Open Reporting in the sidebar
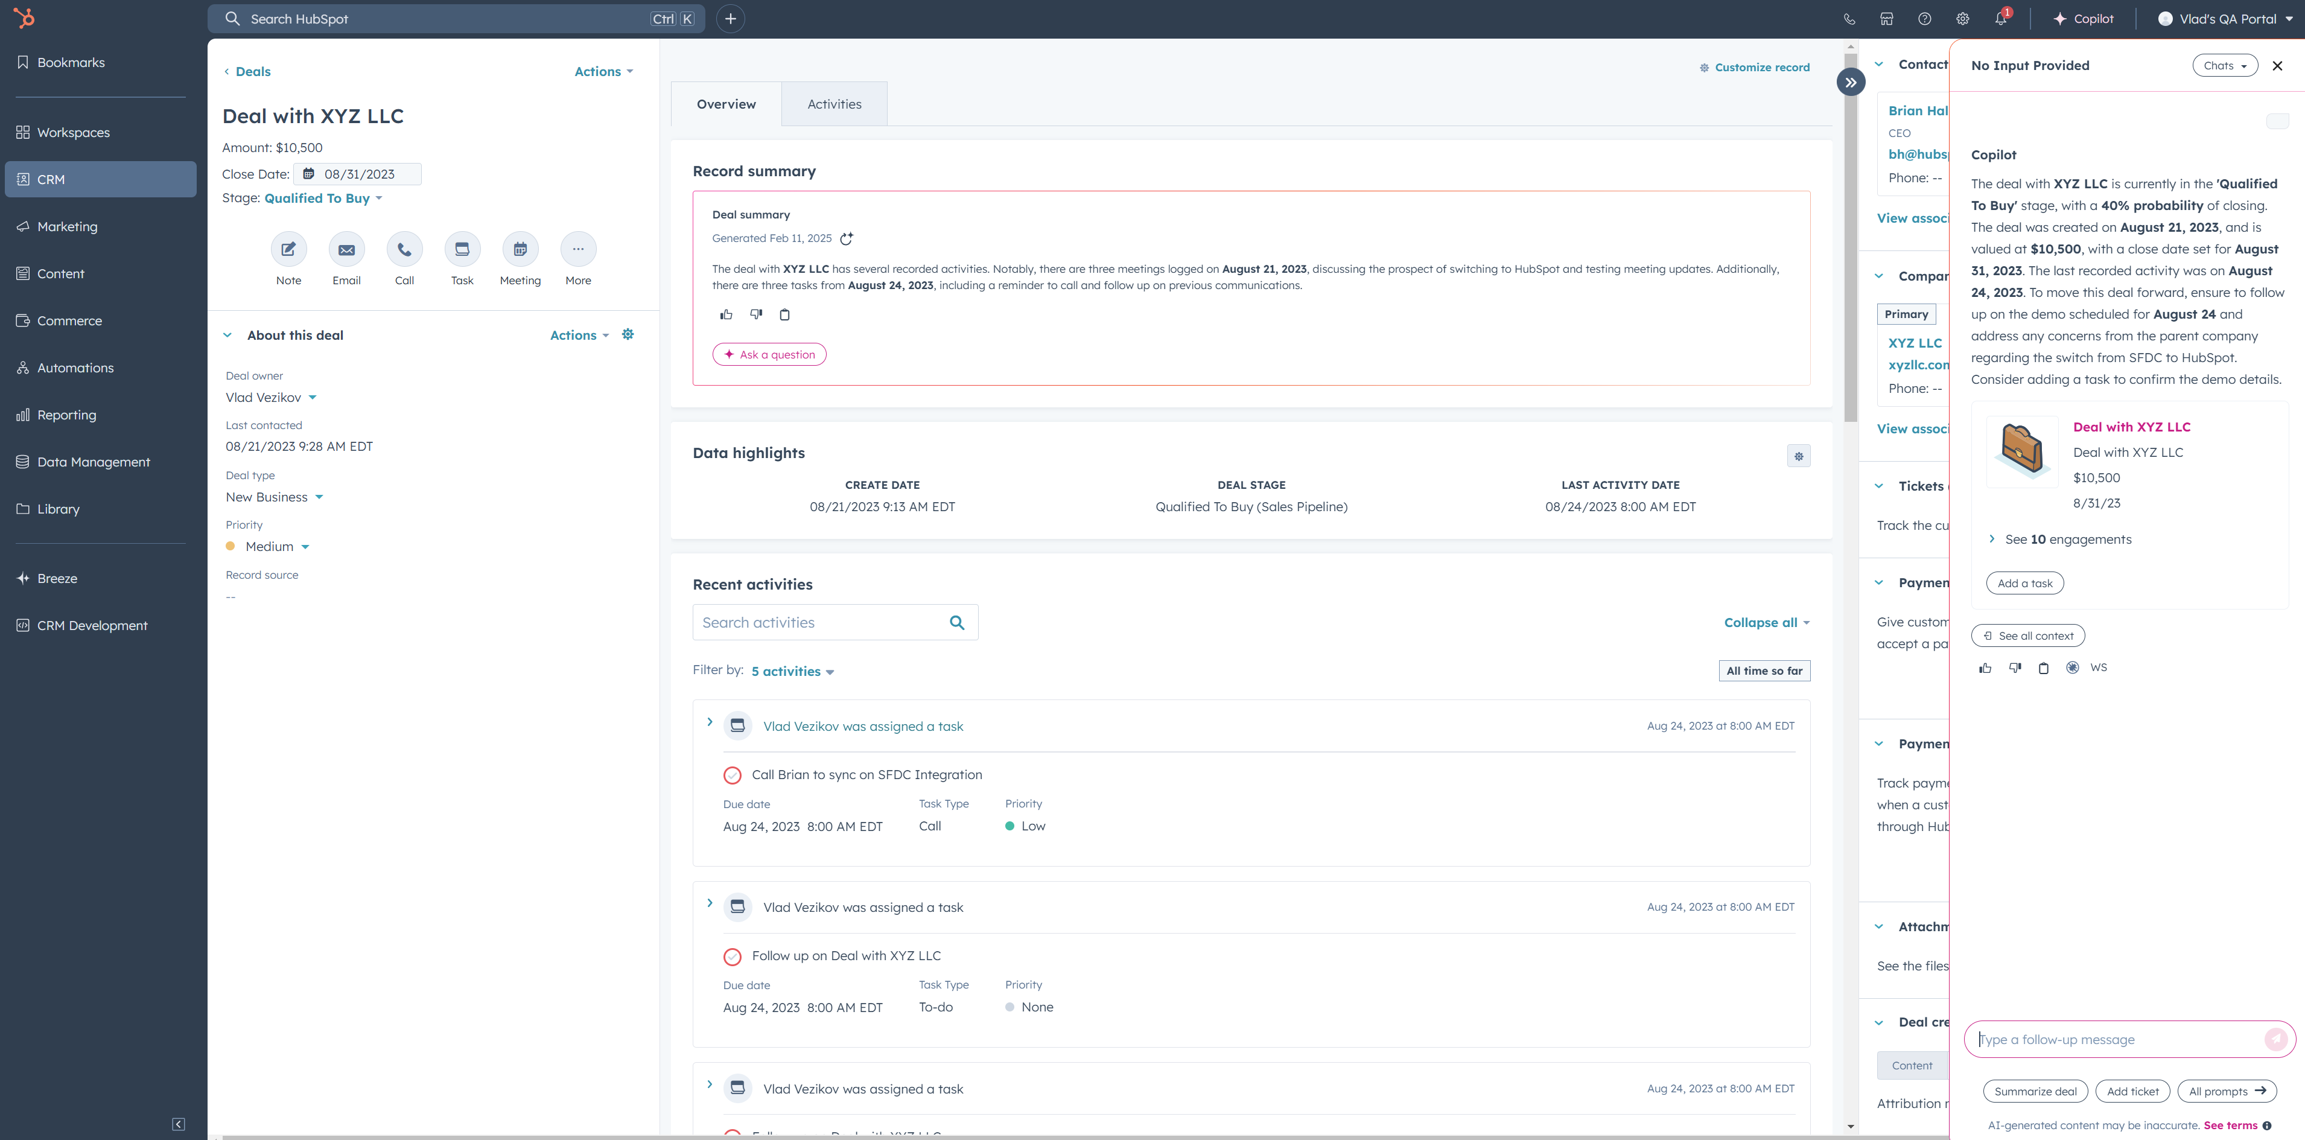 pos(100,415)
